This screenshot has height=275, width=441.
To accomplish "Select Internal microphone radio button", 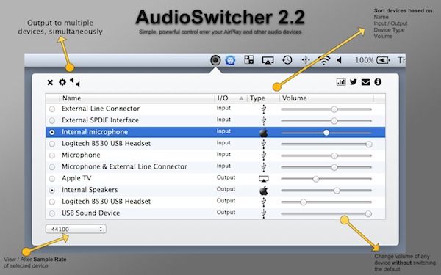I will pos(52,132).
